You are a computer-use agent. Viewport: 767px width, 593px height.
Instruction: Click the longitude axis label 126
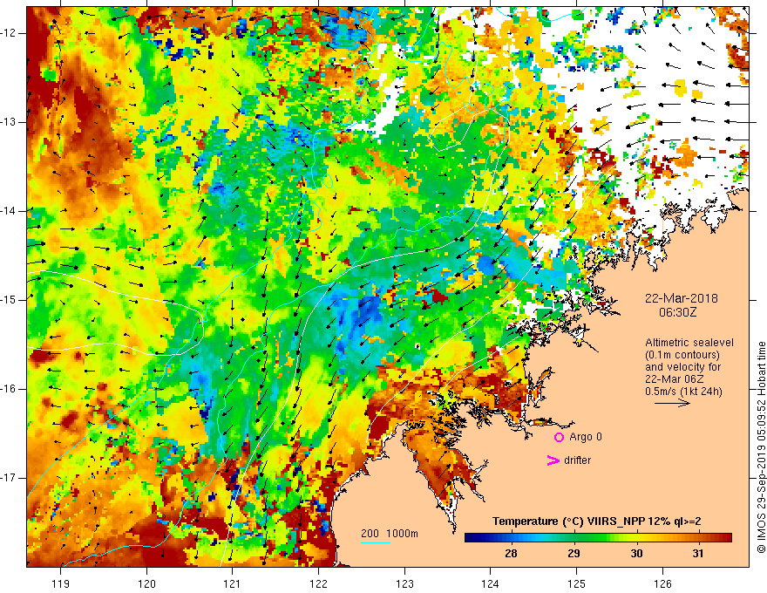pyautogui.click(x=662, y=583)
